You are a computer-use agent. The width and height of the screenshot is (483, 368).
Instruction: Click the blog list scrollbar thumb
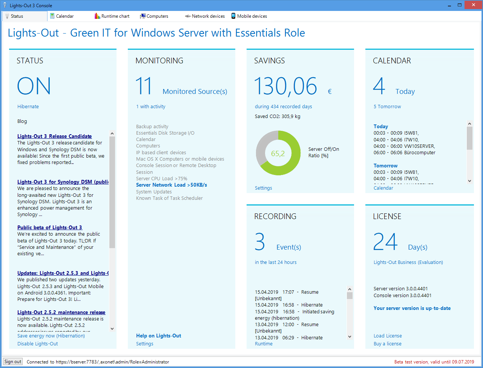coord(112,192)
